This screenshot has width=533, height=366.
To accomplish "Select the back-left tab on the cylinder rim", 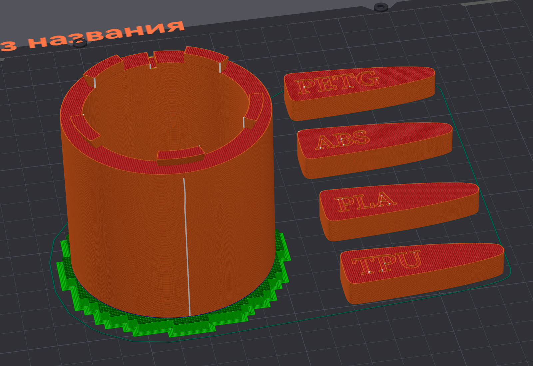I will click(103, 67).
